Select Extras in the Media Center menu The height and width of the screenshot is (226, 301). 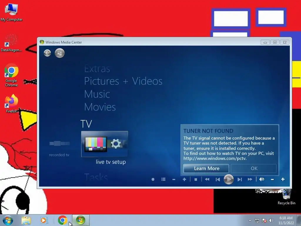tap(97, 69)
